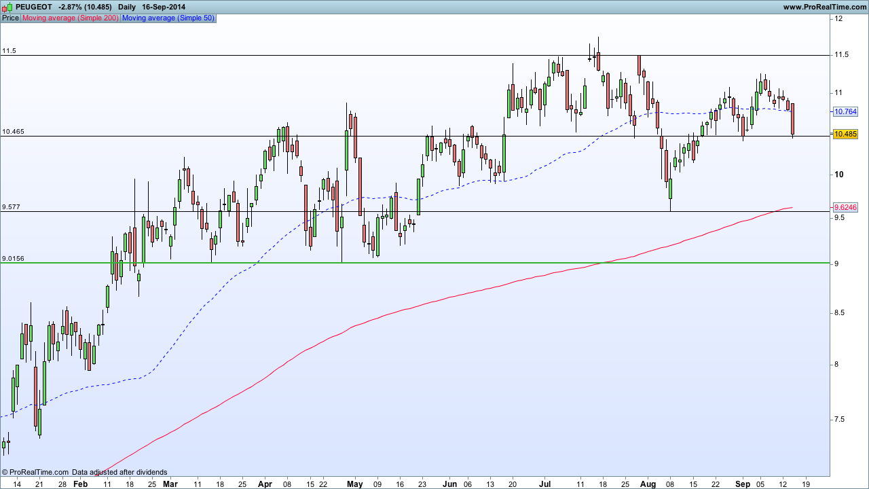Click the Jun label on date axis

[449, 484]
